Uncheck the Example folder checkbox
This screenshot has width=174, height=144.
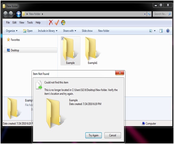click(62, 39)
